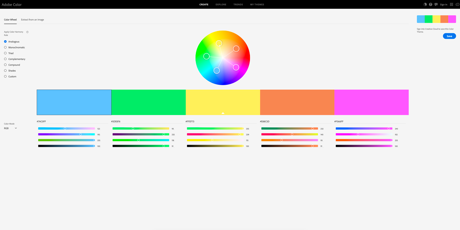Click Sign In in the top bar
460x230 pixels.
[x=444, y=4]
